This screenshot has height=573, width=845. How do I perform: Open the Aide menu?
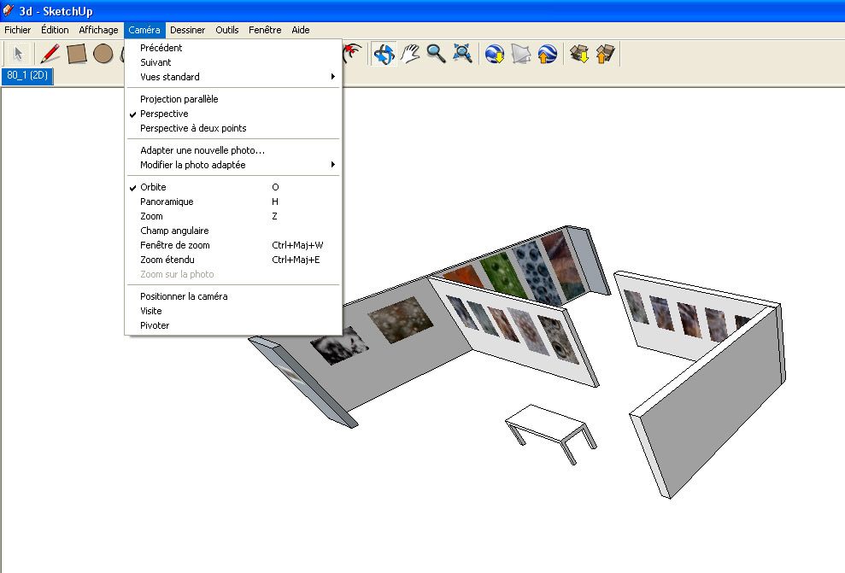click(301, 30)
